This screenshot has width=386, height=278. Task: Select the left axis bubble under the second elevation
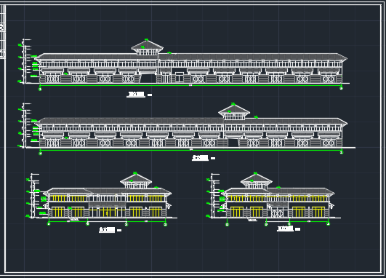tap(41, 154)
